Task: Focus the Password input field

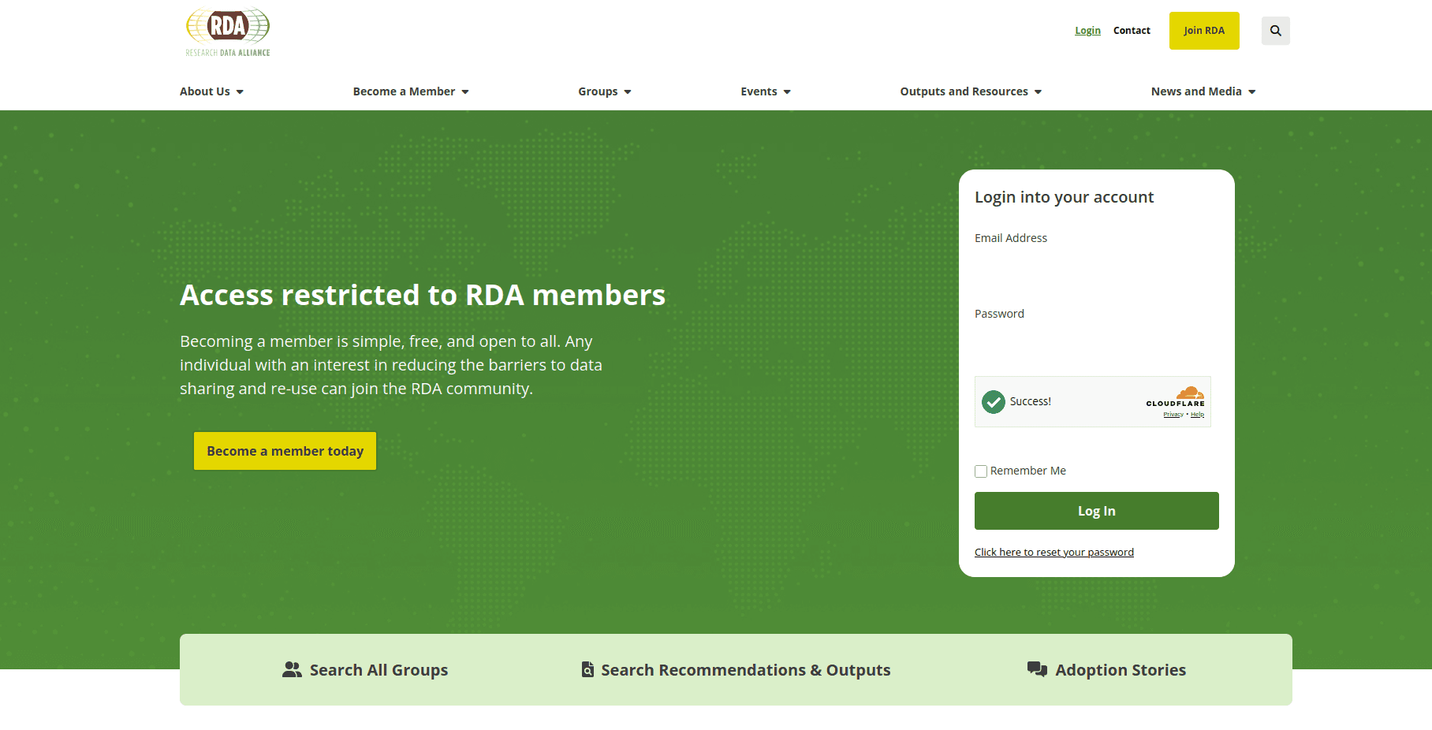Action: tap(1096, 343)
